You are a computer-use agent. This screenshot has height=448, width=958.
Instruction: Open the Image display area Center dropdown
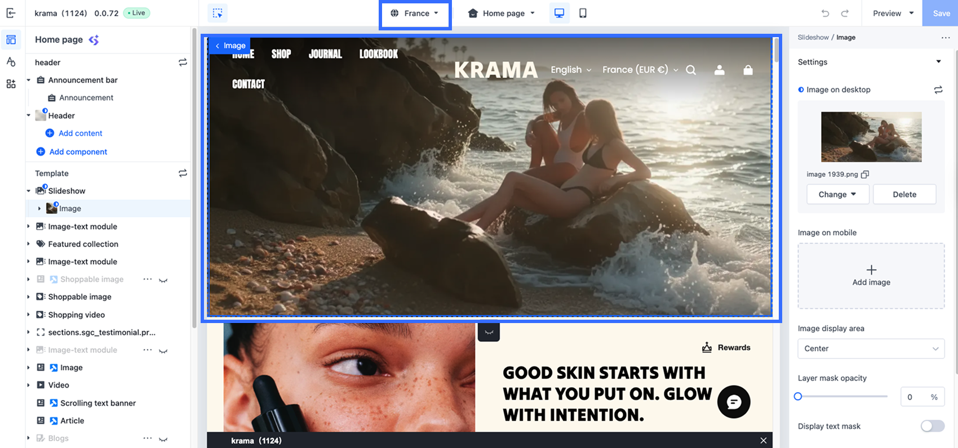point(871,349)
